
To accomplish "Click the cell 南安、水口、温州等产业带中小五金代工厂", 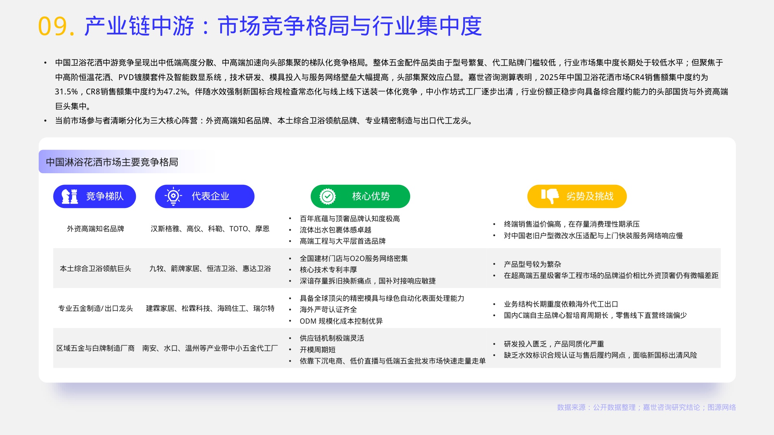I will (210, 348).
